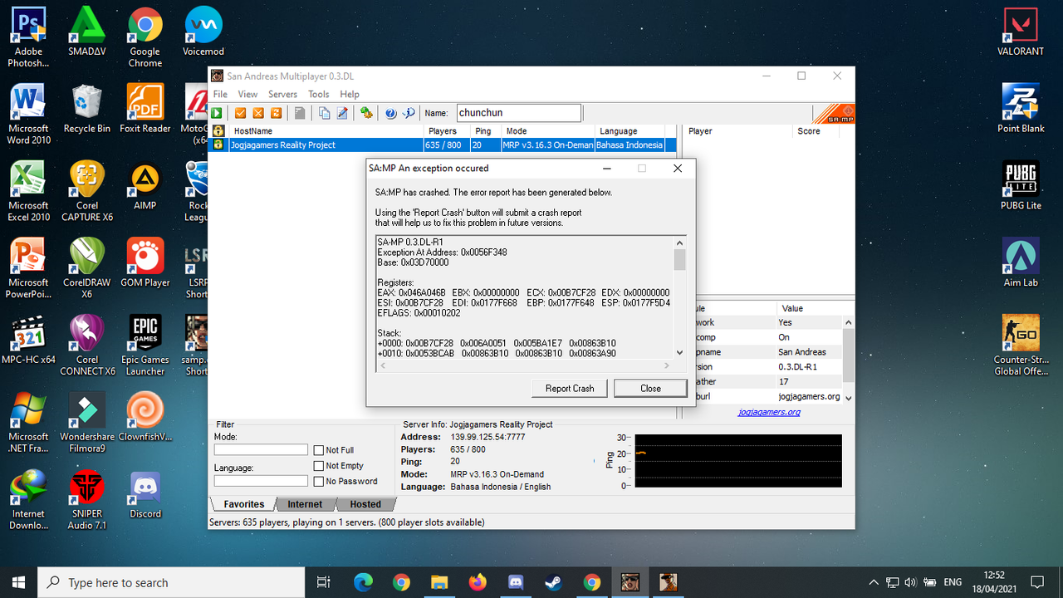Image resolution: width=1063 pixels, height=598 pixels.
Task: Open GOM Player desktop shortcut
Action: (145, 262)
